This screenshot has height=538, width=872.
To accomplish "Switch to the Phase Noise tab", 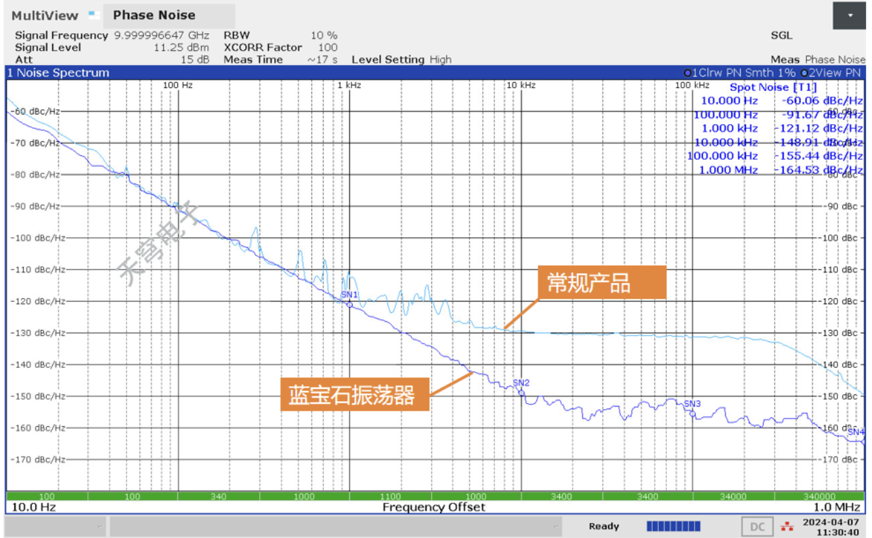I will point(154,16).
